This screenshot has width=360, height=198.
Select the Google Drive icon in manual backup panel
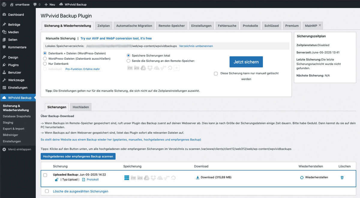[x=143, y=68]
